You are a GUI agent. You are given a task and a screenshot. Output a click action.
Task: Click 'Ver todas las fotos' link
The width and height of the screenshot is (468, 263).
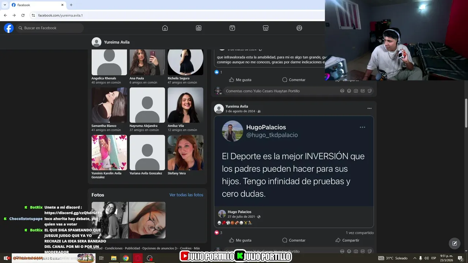[186, 195]
